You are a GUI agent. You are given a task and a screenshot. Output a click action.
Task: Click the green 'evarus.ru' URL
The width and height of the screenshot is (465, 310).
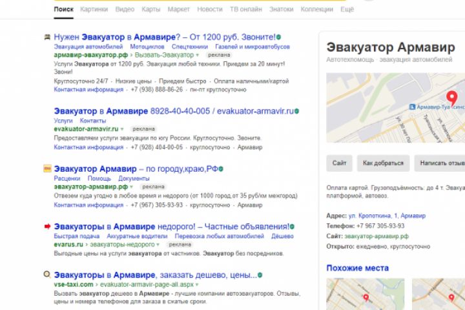68,245
